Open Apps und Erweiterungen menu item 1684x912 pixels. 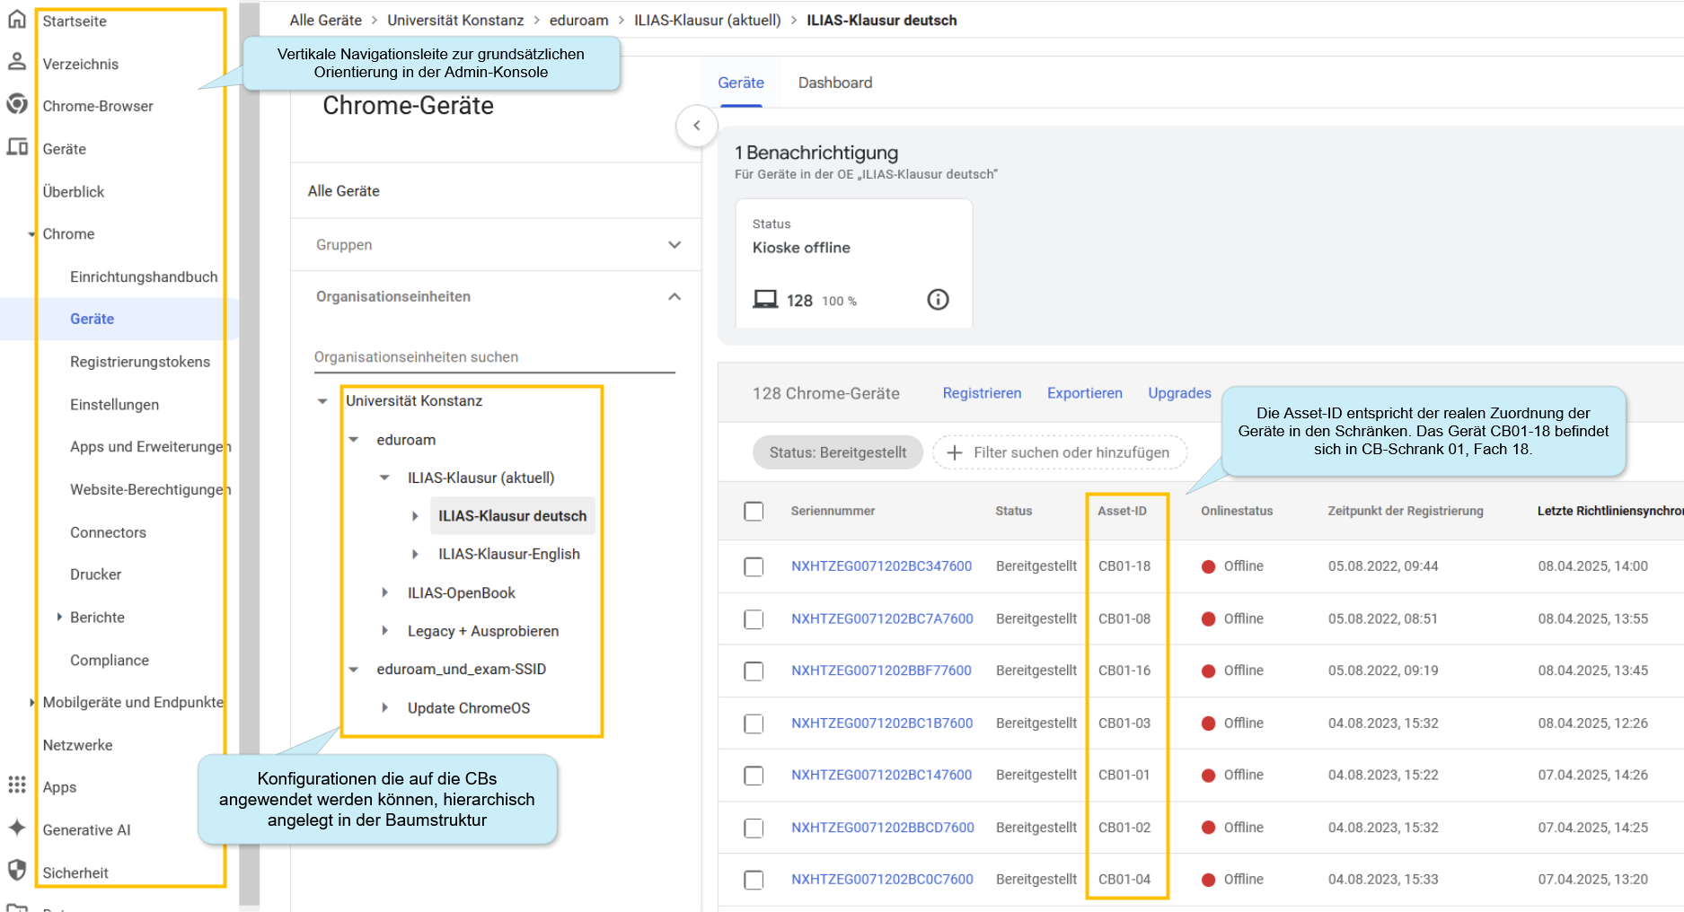click(x=151, y=447)
